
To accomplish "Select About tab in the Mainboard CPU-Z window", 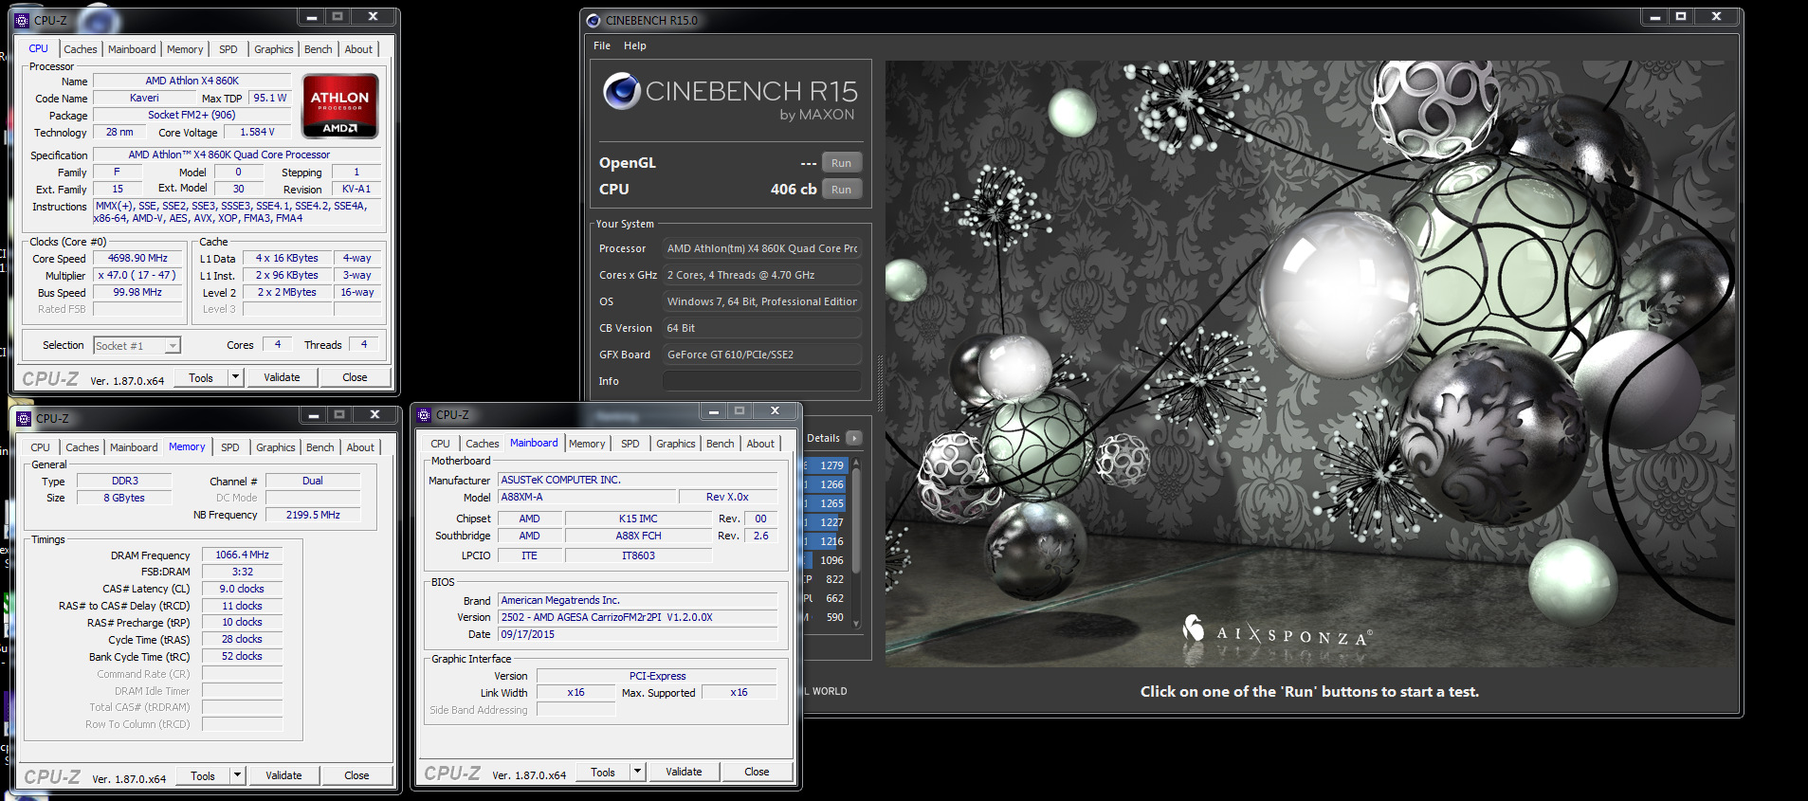I will [x=760, y=444].
